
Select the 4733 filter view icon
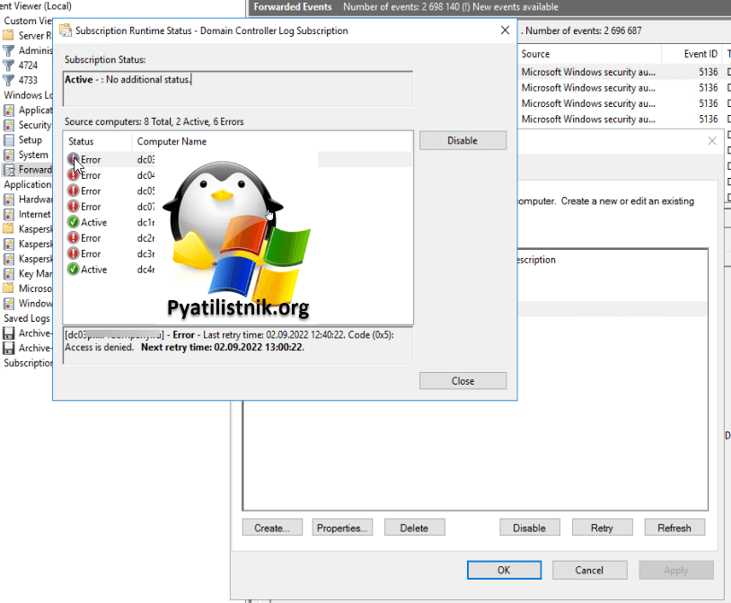click(x=9, y=80)
